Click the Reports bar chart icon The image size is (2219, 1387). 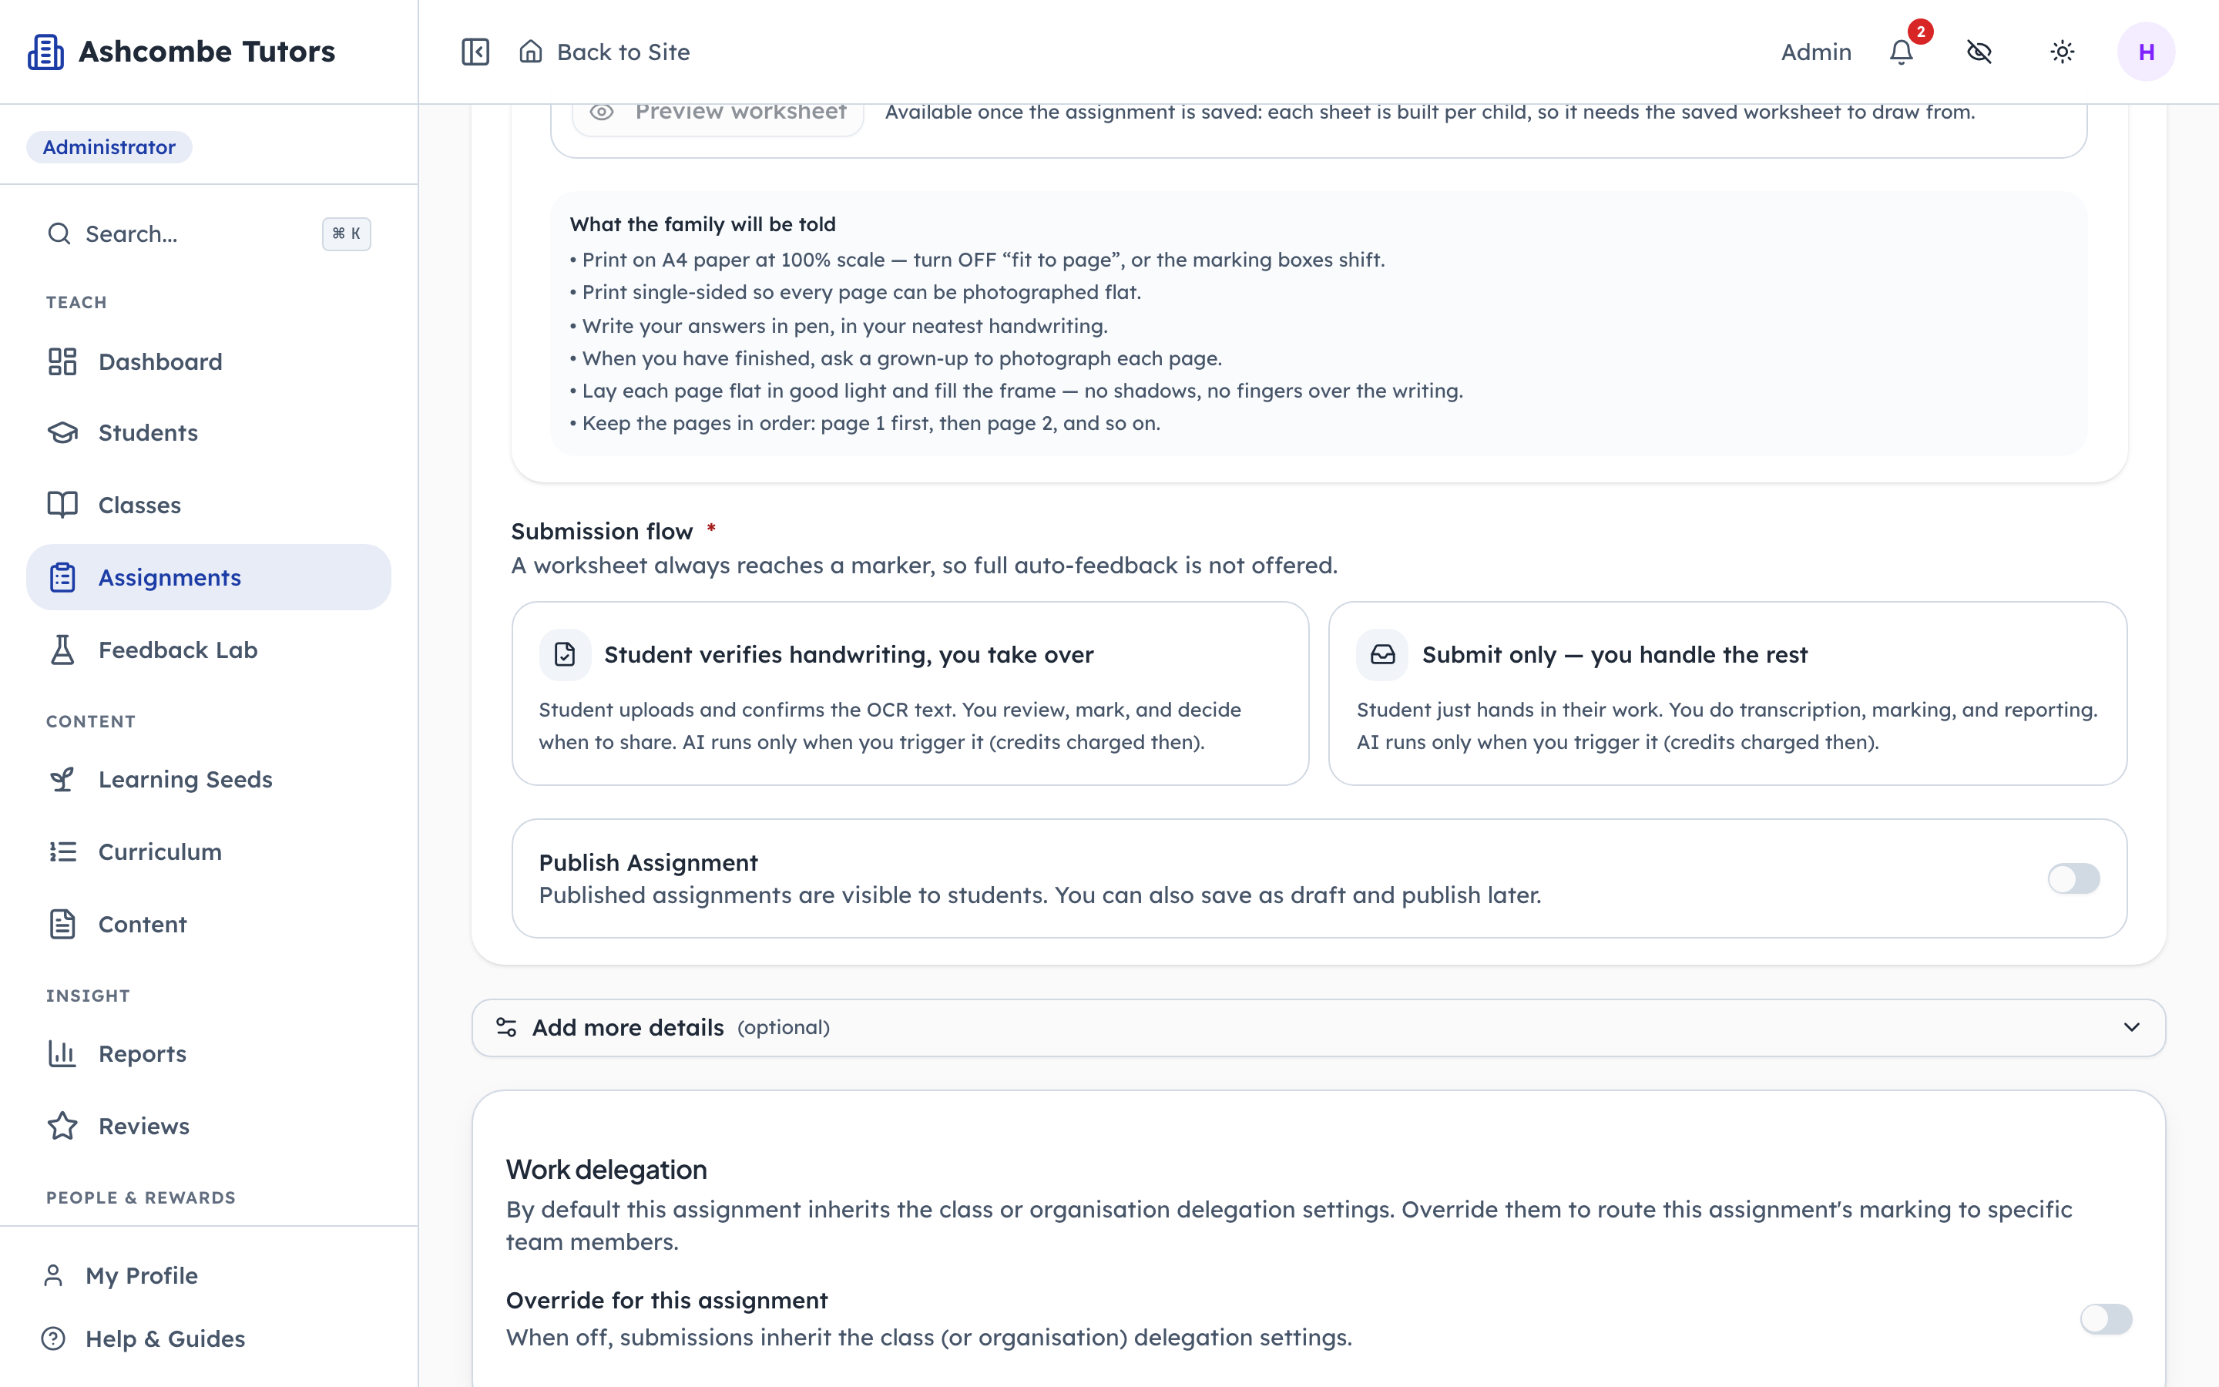tap(62, 1053)
